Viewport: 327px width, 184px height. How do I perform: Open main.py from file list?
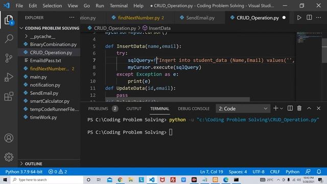pos(50,77)
